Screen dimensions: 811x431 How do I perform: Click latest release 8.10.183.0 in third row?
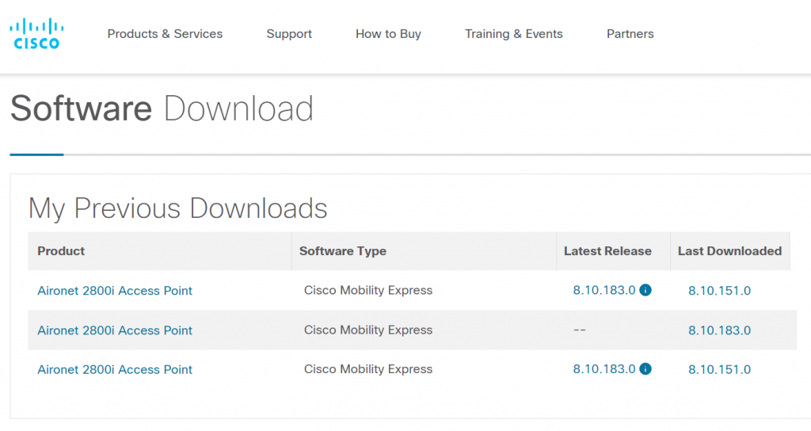pos(603,369)
